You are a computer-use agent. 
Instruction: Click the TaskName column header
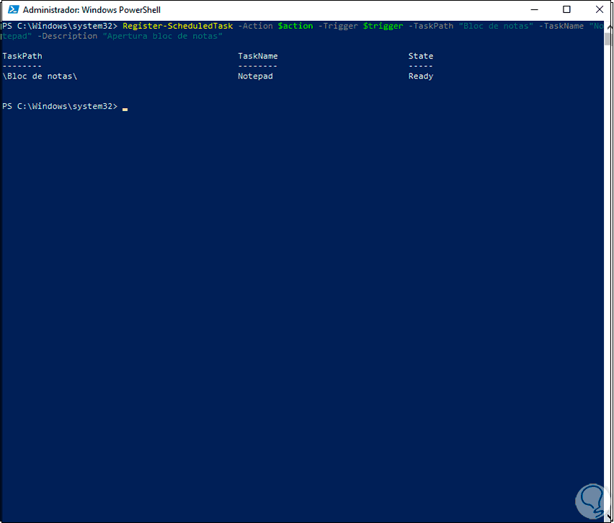(258, 56)
